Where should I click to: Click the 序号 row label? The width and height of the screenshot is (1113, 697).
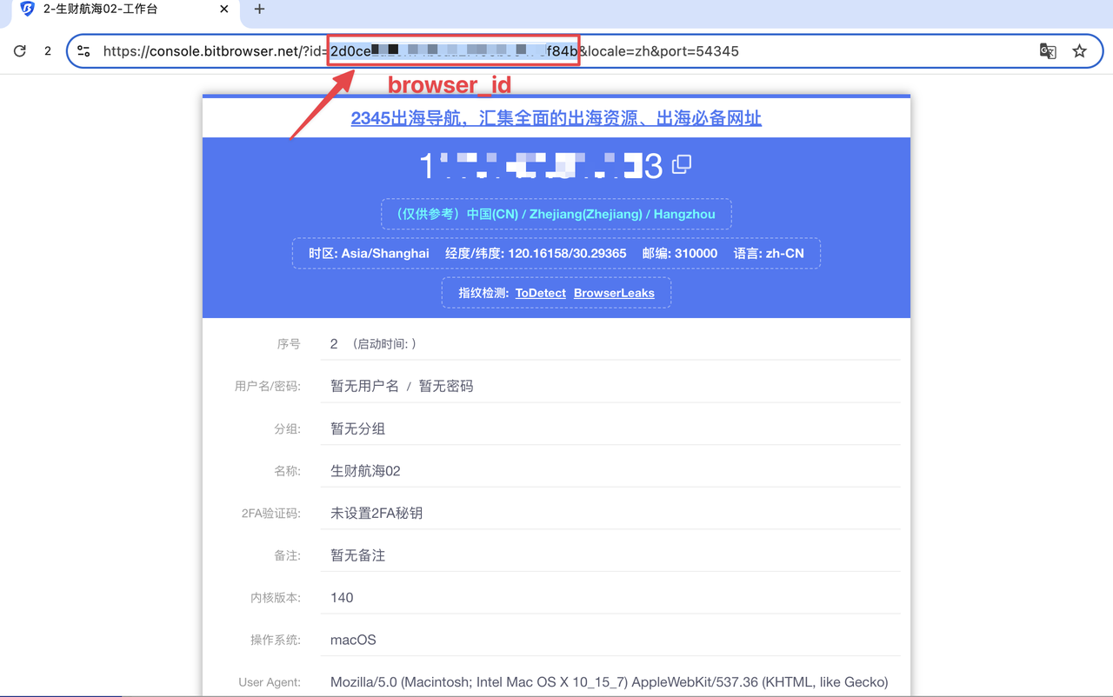tap(289, 344)
